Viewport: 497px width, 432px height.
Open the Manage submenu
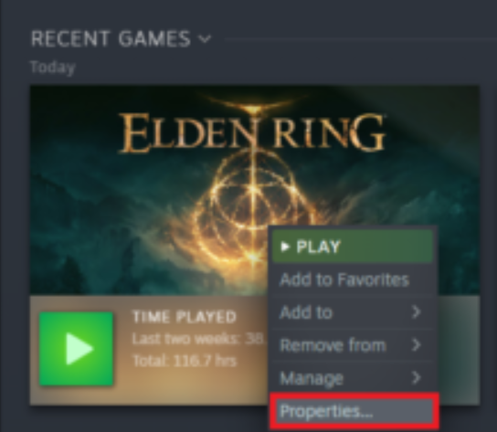coord(353,377)
